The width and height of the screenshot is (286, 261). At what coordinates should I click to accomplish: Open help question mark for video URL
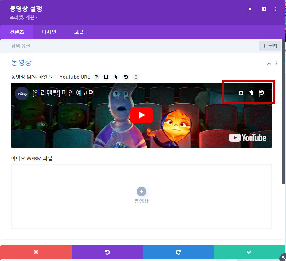coord(96,77)
